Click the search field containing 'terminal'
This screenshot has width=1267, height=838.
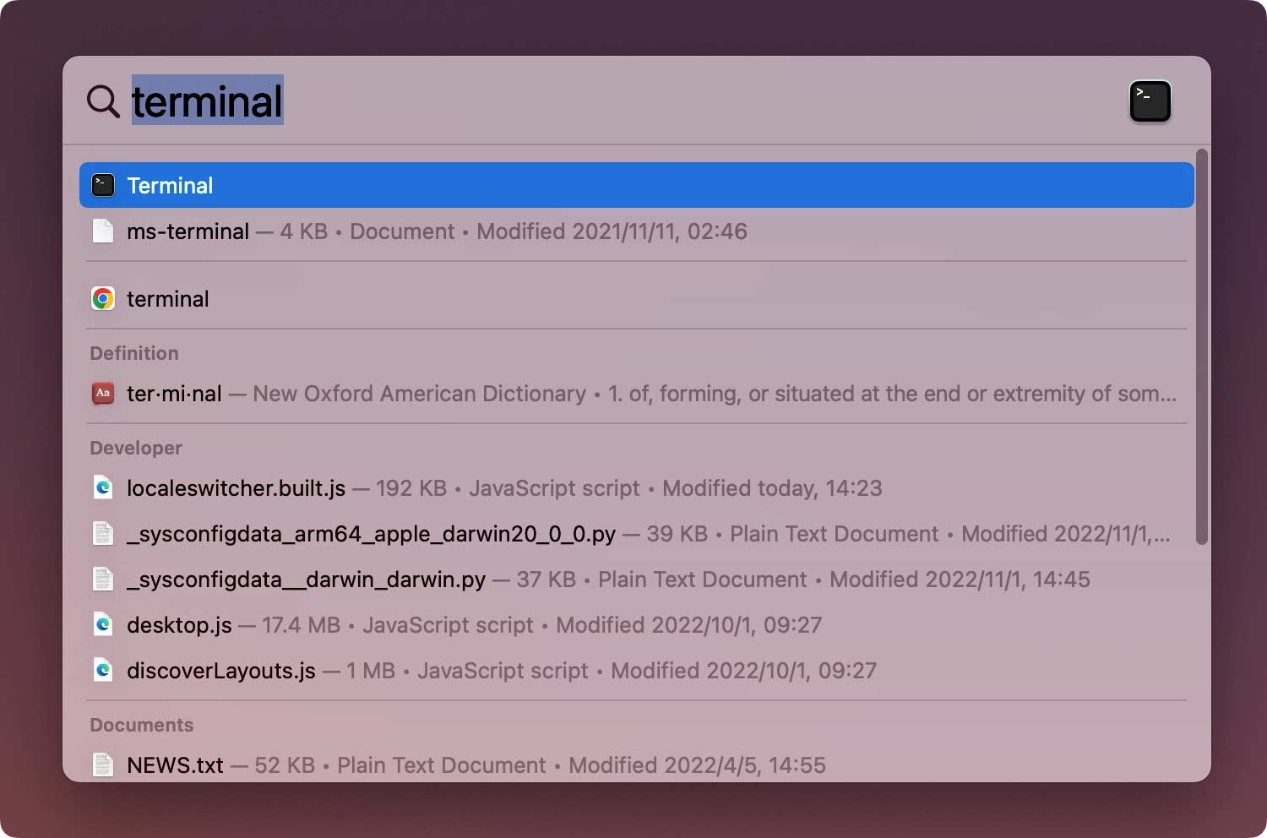click(x=625, y=101)
